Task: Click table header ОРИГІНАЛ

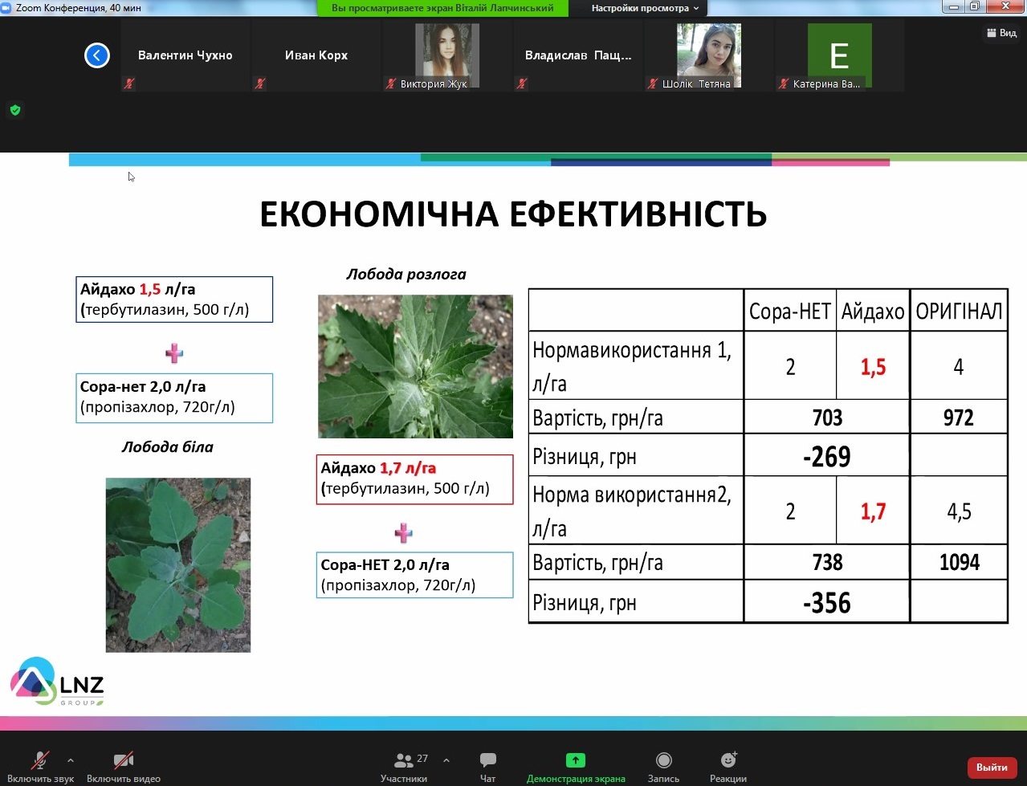Action: coord(959,311)
